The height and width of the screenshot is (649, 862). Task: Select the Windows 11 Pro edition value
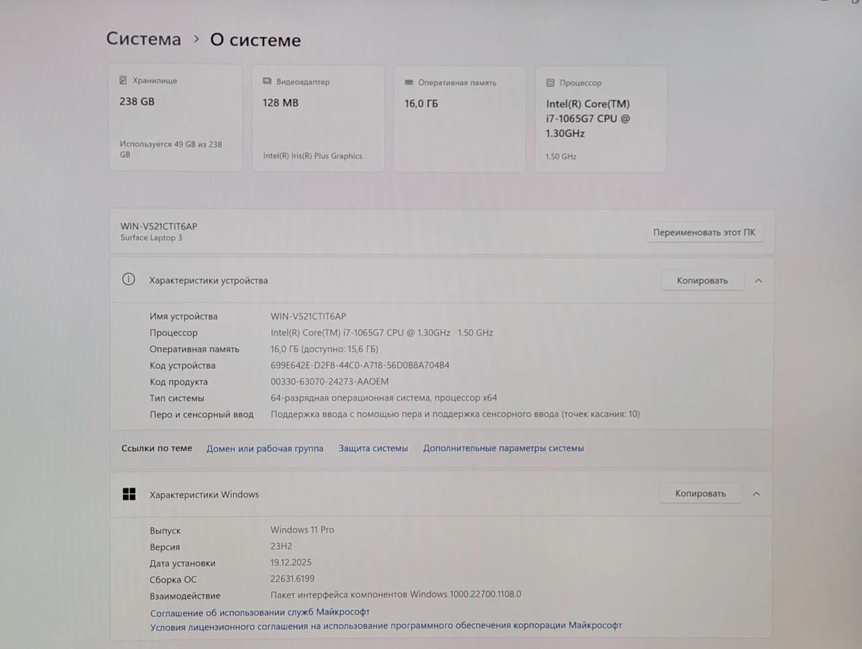[302, 530]
